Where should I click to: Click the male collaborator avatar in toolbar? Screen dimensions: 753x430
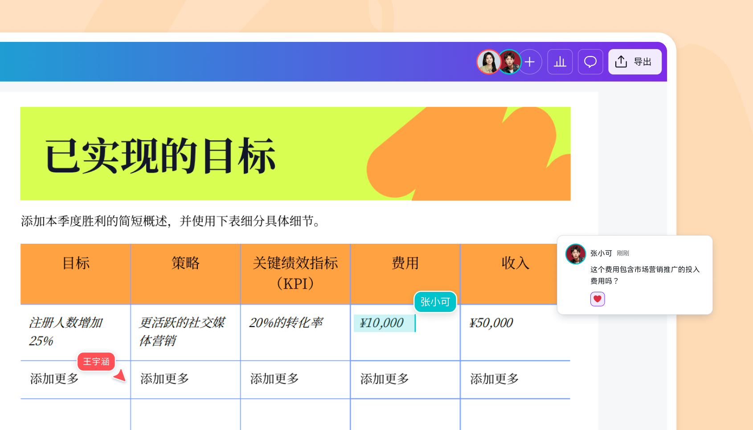click(x=510, y=62)
